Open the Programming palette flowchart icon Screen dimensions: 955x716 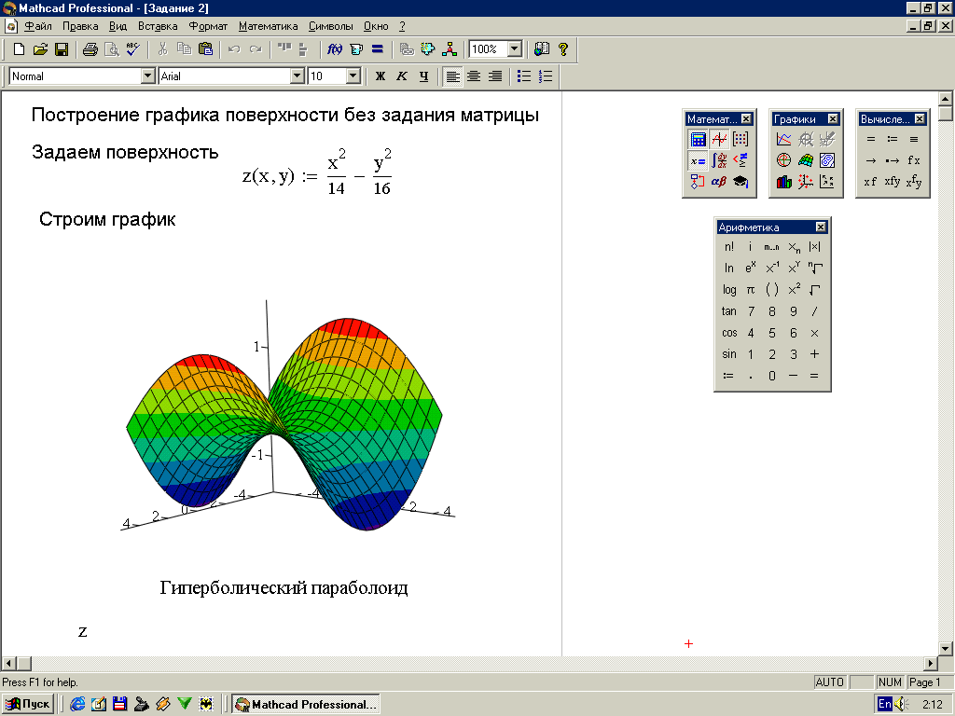point(698,182)
